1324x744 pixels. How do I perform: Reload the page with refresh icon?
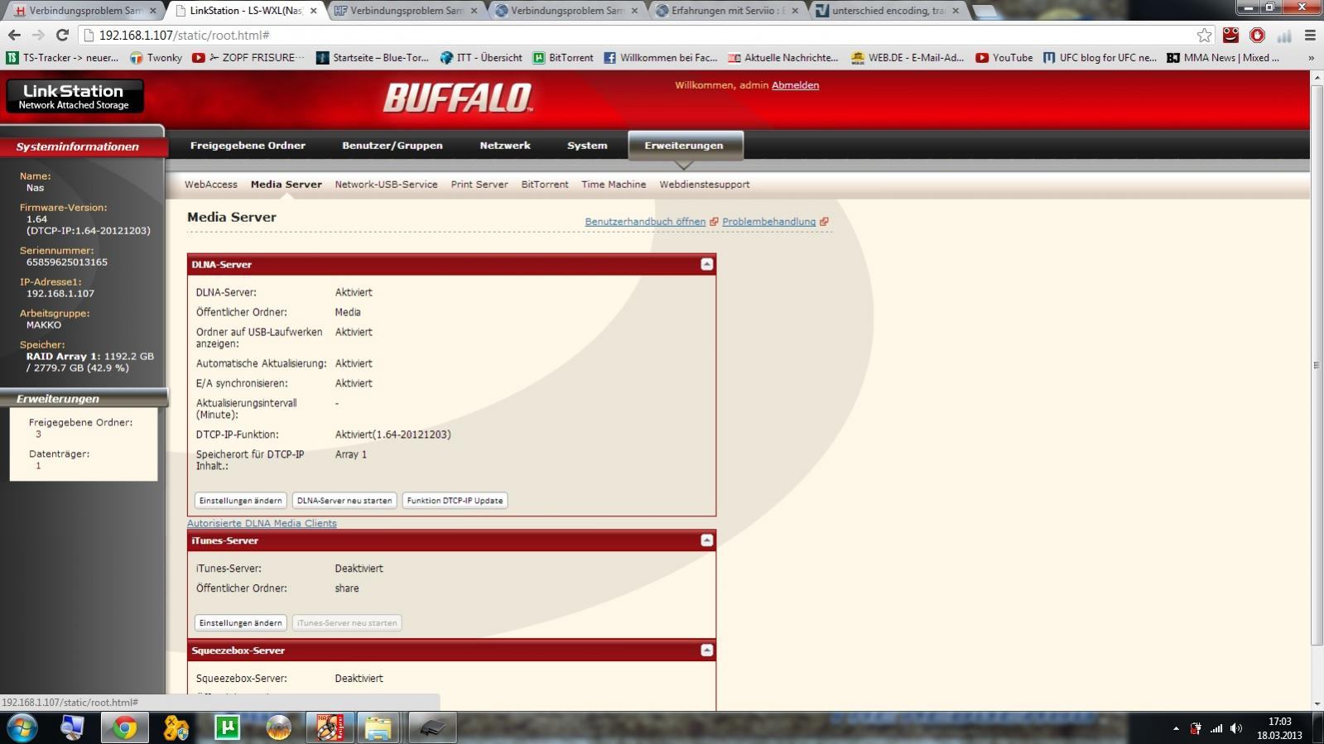click(x=62, y=35)
